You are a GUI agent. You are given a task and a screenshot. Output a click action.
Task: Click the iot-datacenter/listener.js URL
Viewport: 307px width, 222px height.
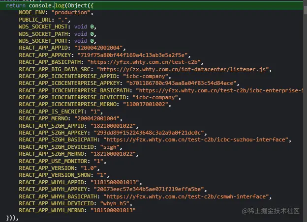[183, 69]
